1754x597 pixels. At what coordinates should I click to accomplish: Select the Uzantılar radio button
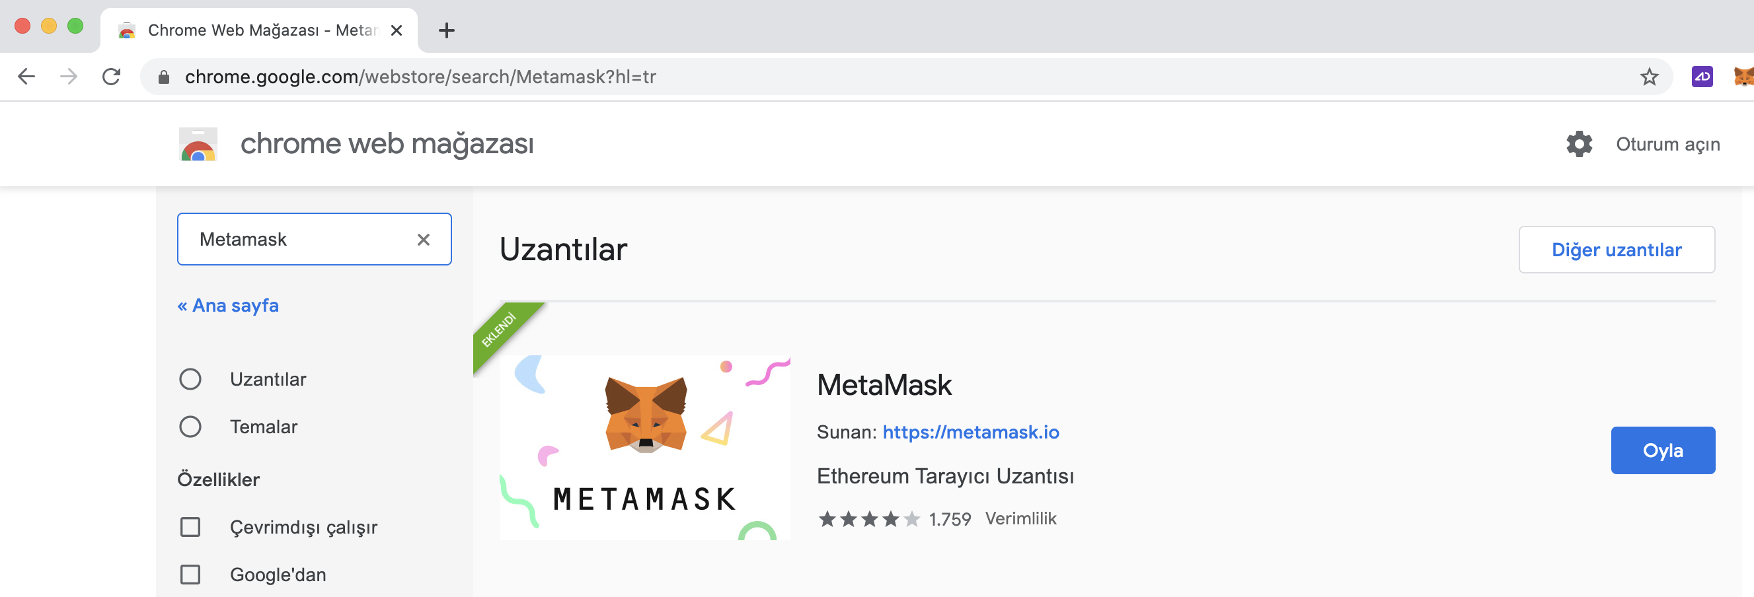tap(190, 379)
